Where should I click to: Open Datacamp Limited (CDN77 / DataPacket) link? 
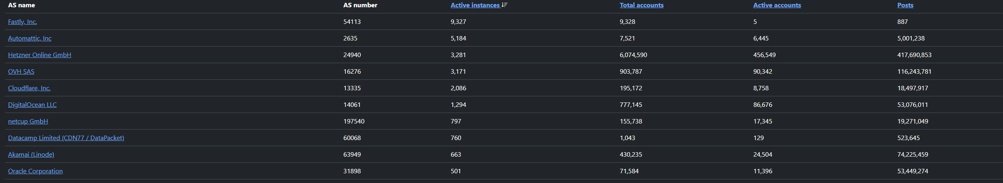[66, 138]
